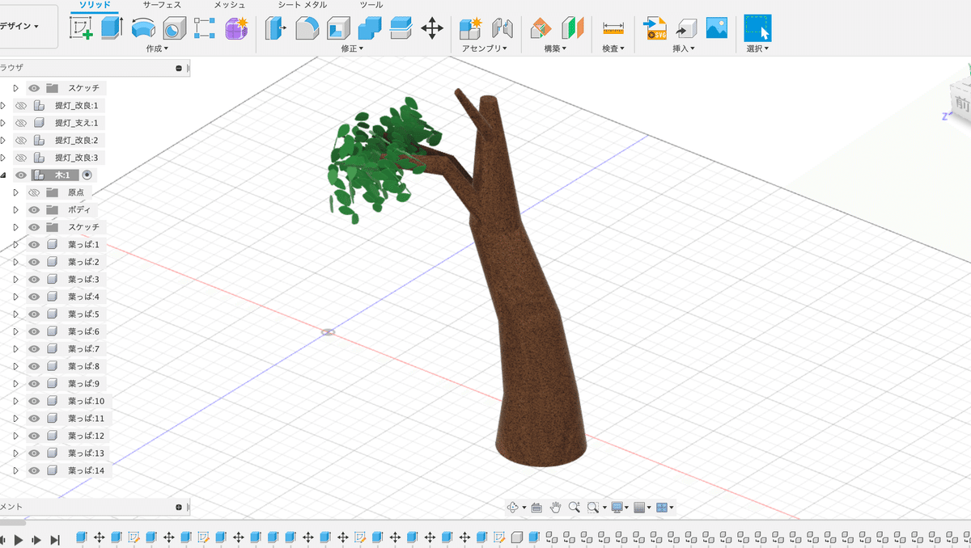Hide the 提灯_支え:1 component

(21, 123)
